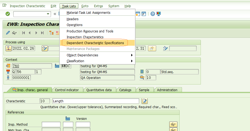Go to previous item arrow icon

29,33
